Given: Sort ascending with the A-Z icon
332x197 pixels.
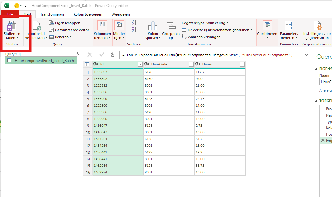Looking at the screenshot, I should [x=134, y=23].
